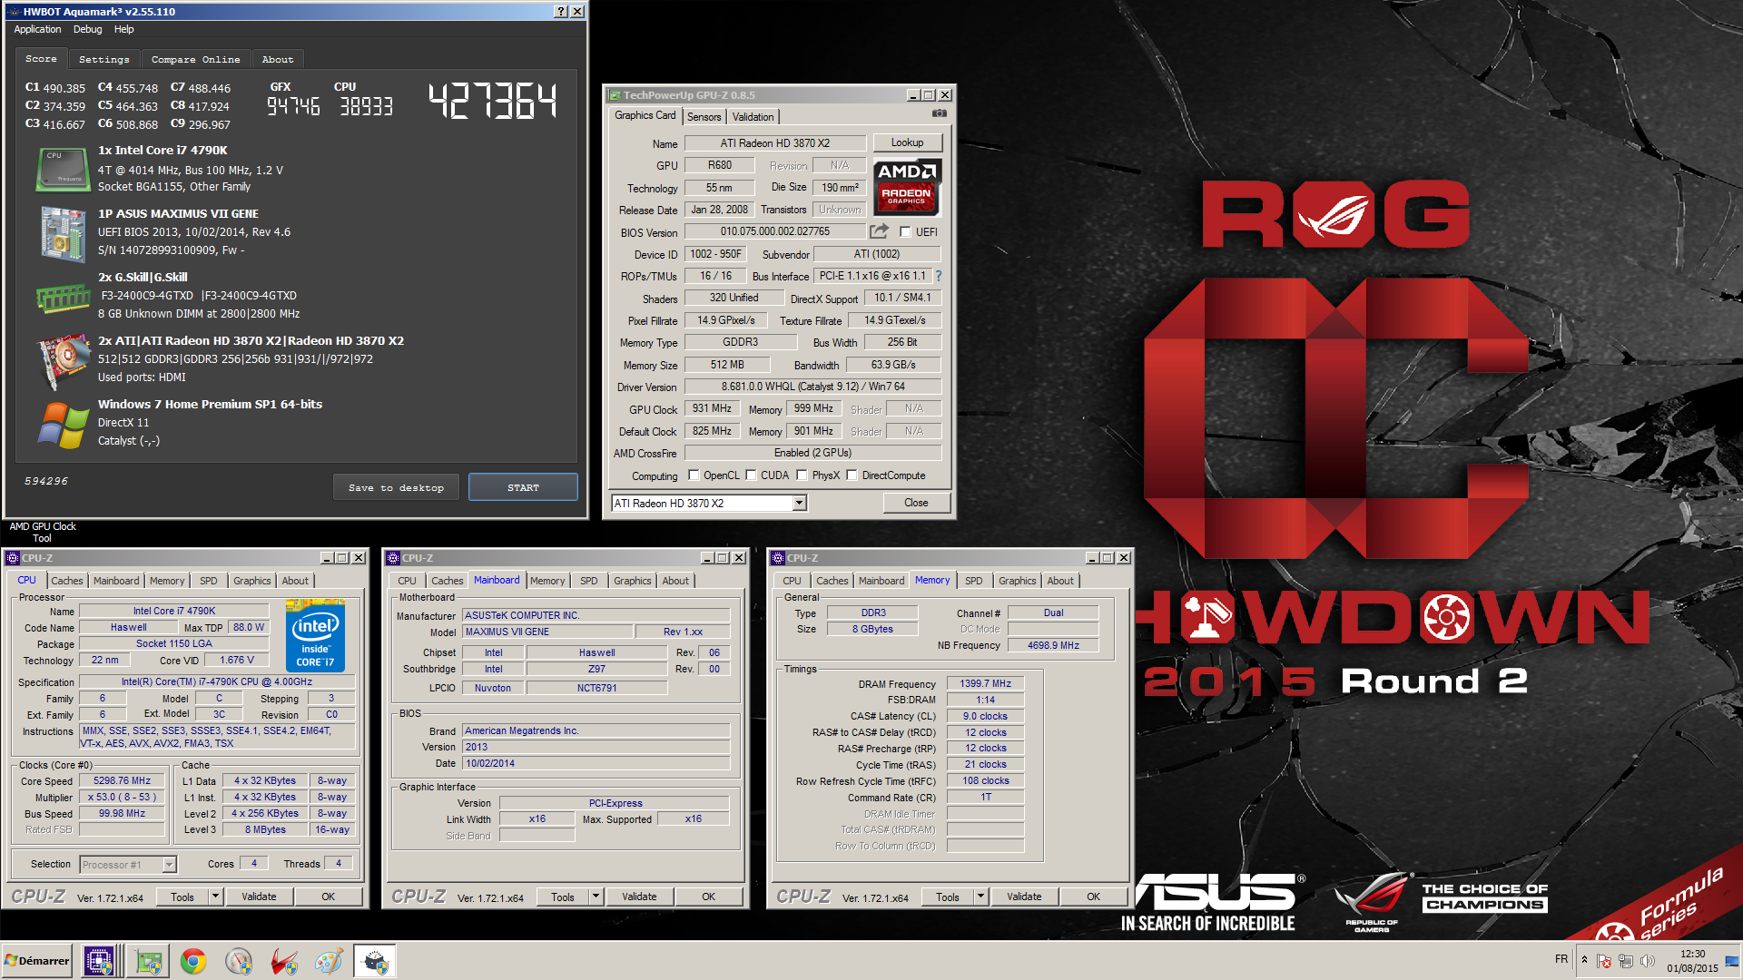Click the Radeon graphics card icon in Aquamark
Viewport: 1743px width, 980px height.
[62, 361]
